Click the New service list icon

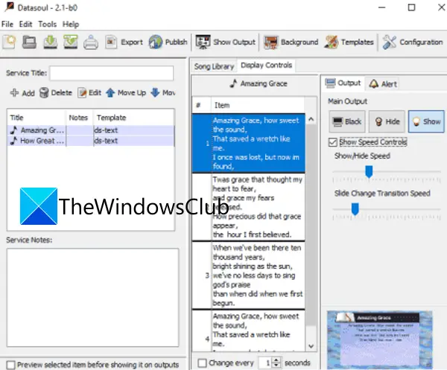click(x=9, y=42)
